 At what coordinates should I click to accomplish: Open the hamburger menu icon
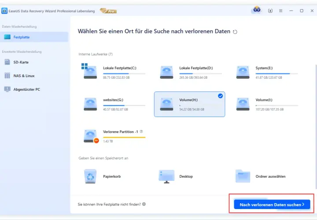tap(280, 11)
